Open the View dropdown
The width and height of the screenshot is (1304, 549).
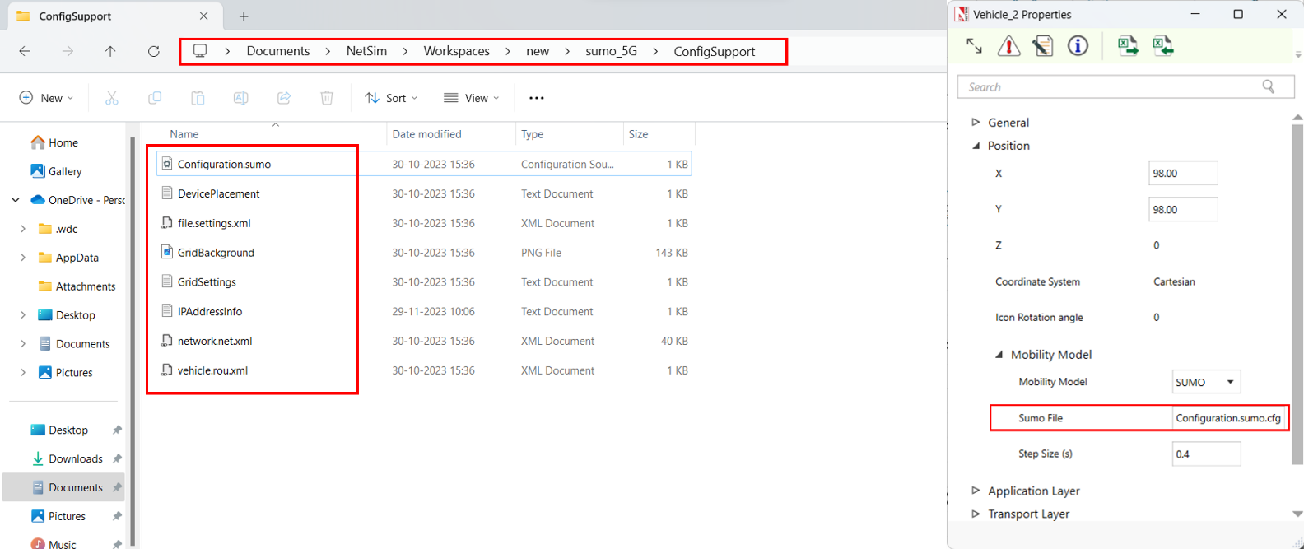pyautogui.click(x=472, y=98)
